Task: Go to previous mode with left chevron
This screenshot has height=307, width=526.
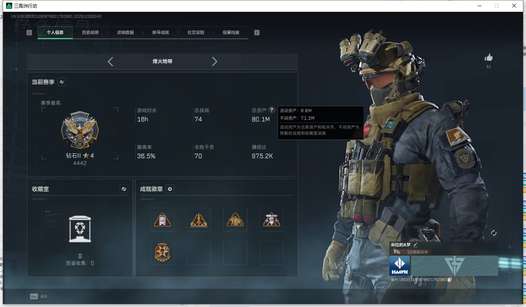Action: [110, 61]
